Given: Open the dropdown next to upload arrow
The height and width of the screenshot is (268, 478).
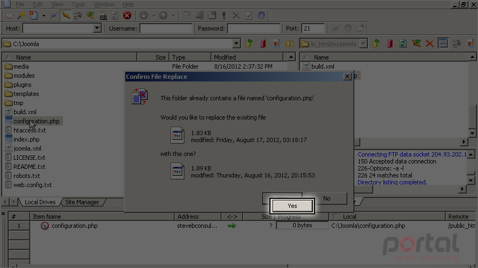Looking at the screenshot, I should (x=173, y=16).
